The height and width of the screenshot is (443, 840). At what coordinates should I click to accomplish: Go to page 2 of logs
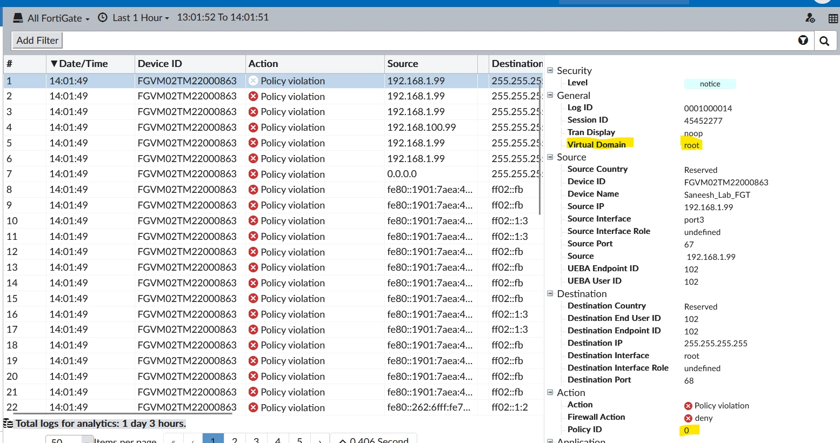point(235,439)
